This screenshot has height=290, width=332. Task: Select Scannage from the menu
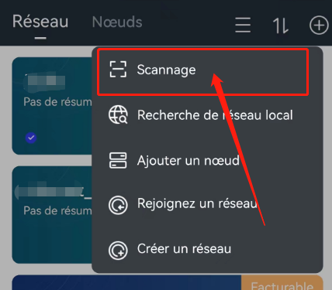pos(202,72)
